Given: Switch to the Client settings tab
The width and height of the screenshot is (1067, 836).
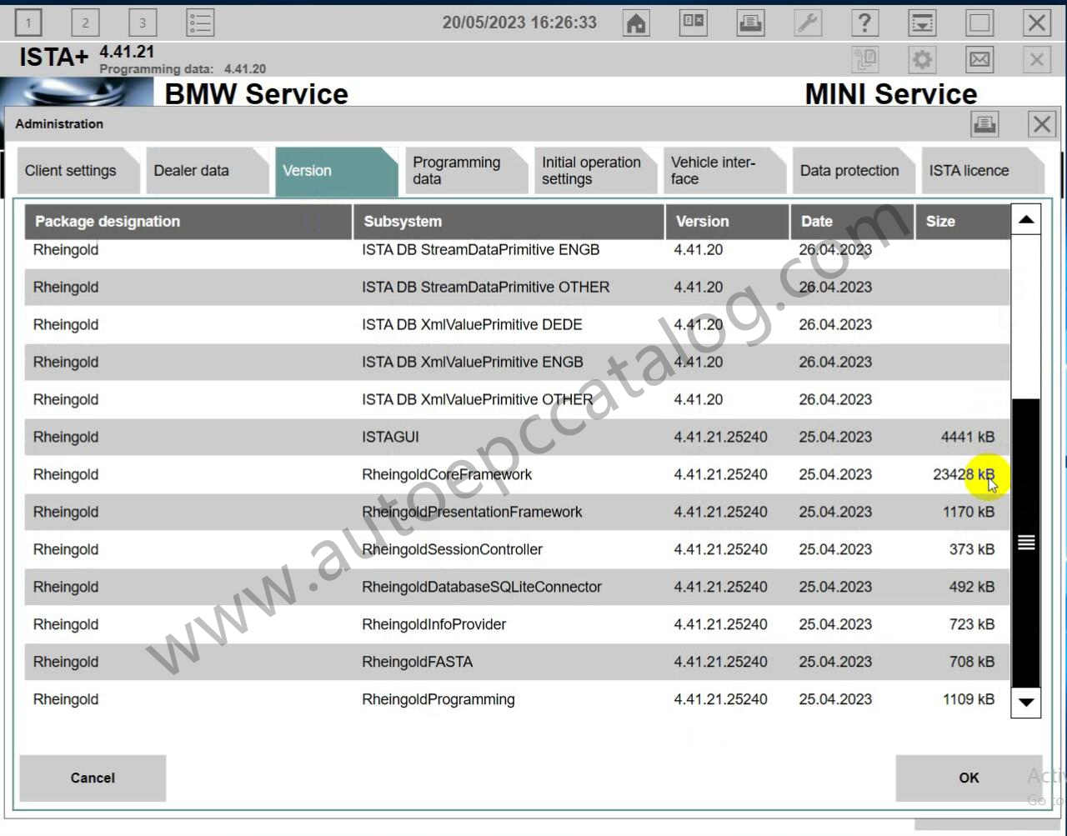Looking at the screenshot, I should (x=77, y=171).
